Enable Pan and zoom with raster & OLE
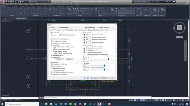 86,47
